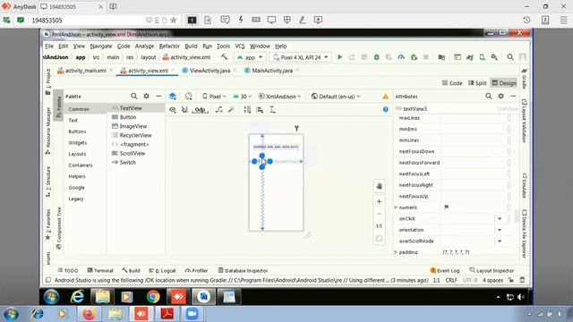Open the Default (en-us) locale dropdown

[336, 97]
